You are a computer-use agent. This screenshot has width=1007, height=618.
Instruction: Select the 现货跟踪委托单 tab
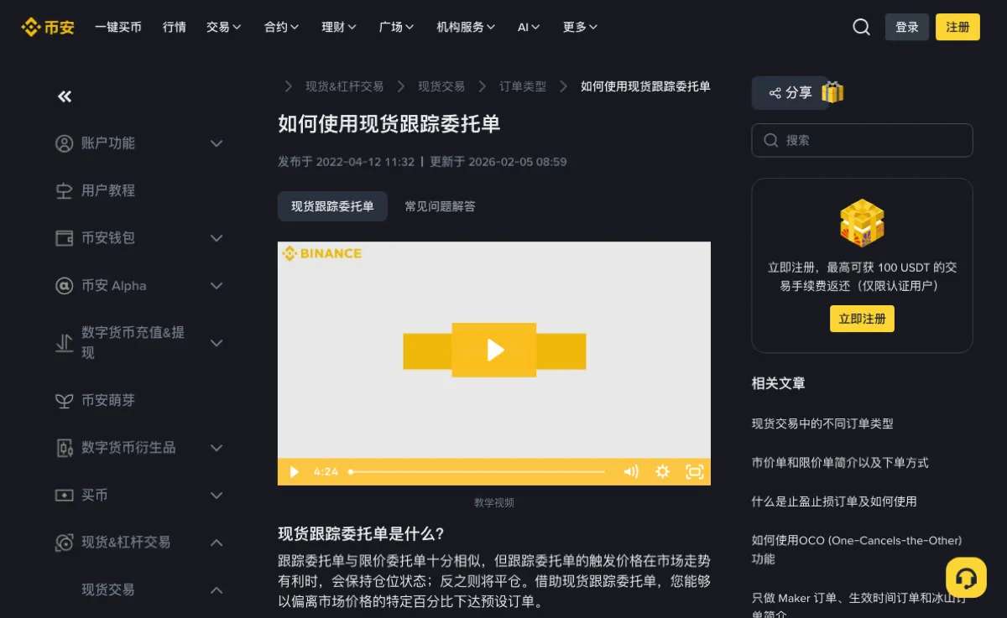[332, 206]
